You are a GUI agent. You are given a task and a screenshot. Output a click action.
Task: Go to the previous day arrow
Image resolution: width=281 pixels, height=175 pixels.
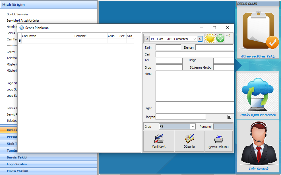[147, 39]
